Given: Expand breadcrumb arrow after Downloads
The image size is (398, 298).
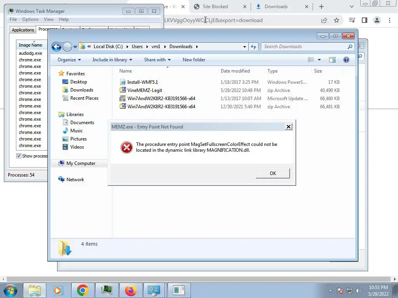Looking at the screenshot, I should point(197,47).
